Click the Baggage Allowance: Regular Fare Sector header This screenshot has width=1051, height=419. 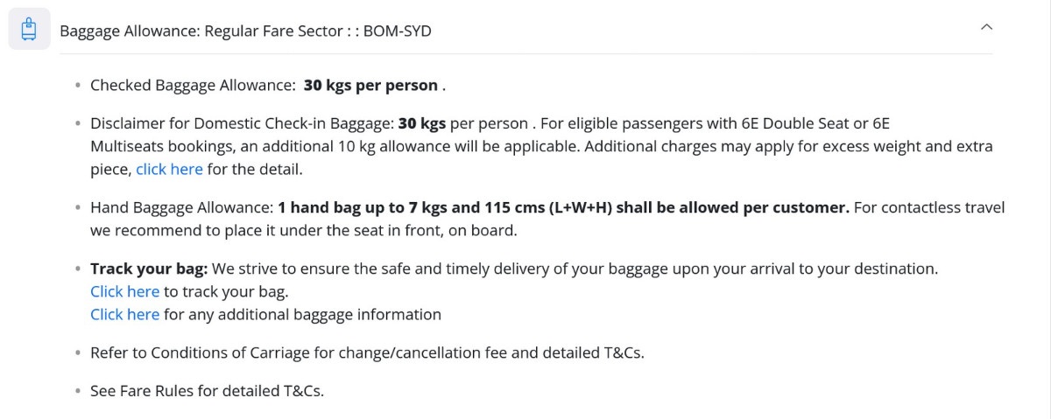click(x=245, y=31)
